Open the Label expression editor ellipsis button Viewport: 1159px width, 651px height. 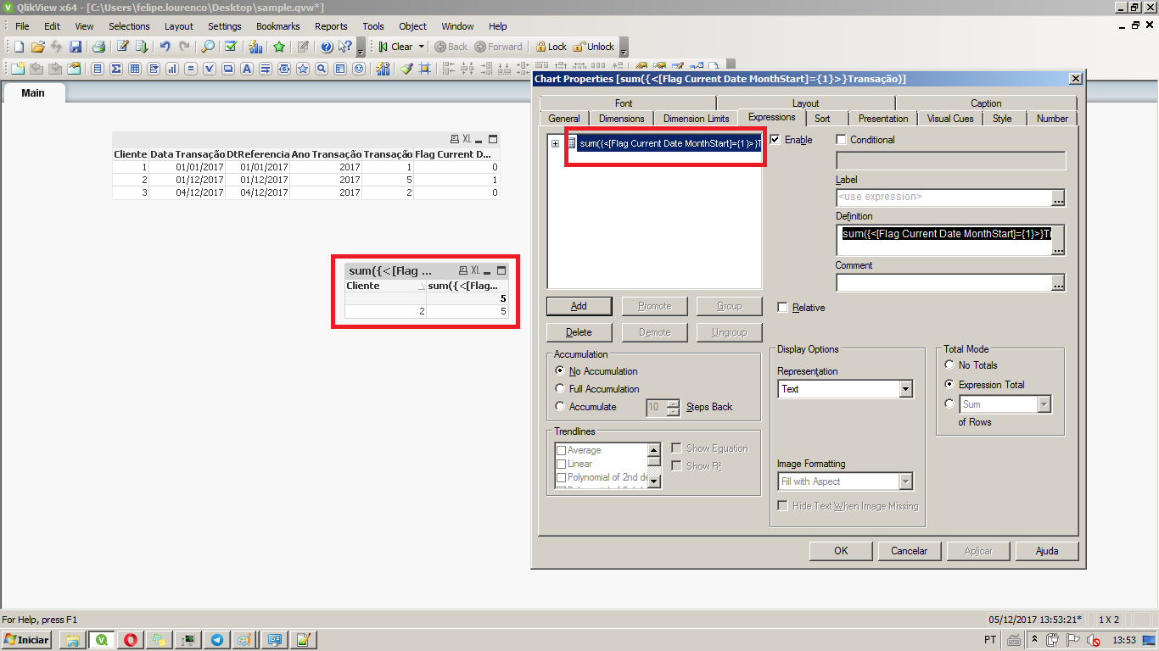1058,198
